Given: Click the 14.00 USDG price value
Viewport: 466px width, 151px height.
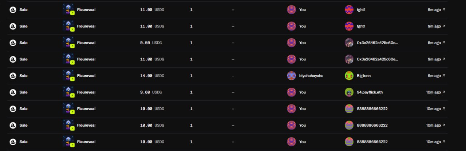Looking at the screenshot, I should pos(152,76).
